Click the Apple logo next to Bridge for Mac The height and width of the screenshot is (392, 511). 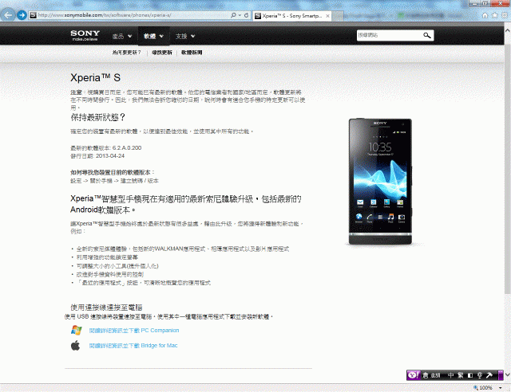click(x=75, y=346)
